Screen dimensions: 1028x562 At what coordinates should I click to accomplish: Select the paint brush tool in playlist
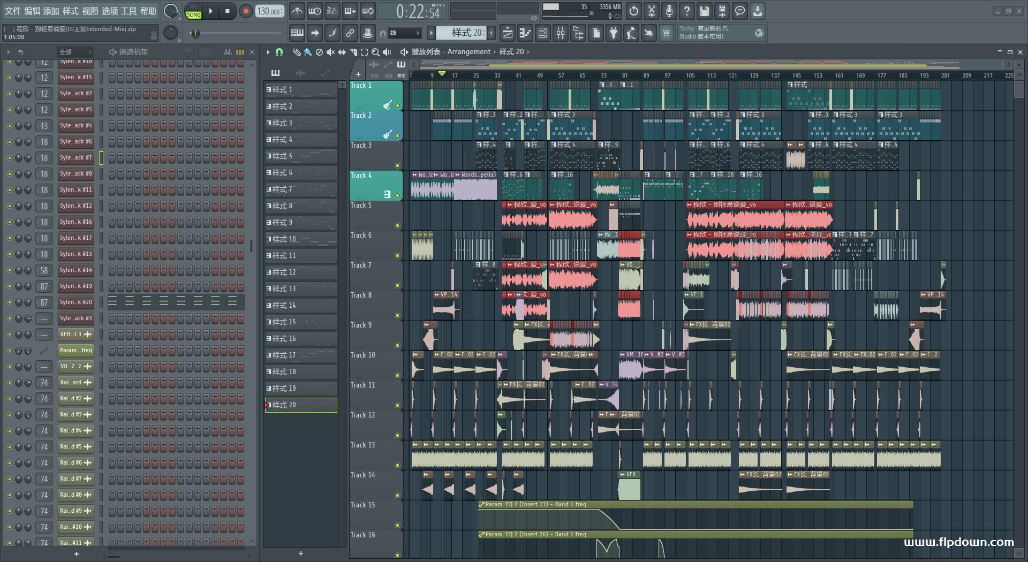(308, 52)
